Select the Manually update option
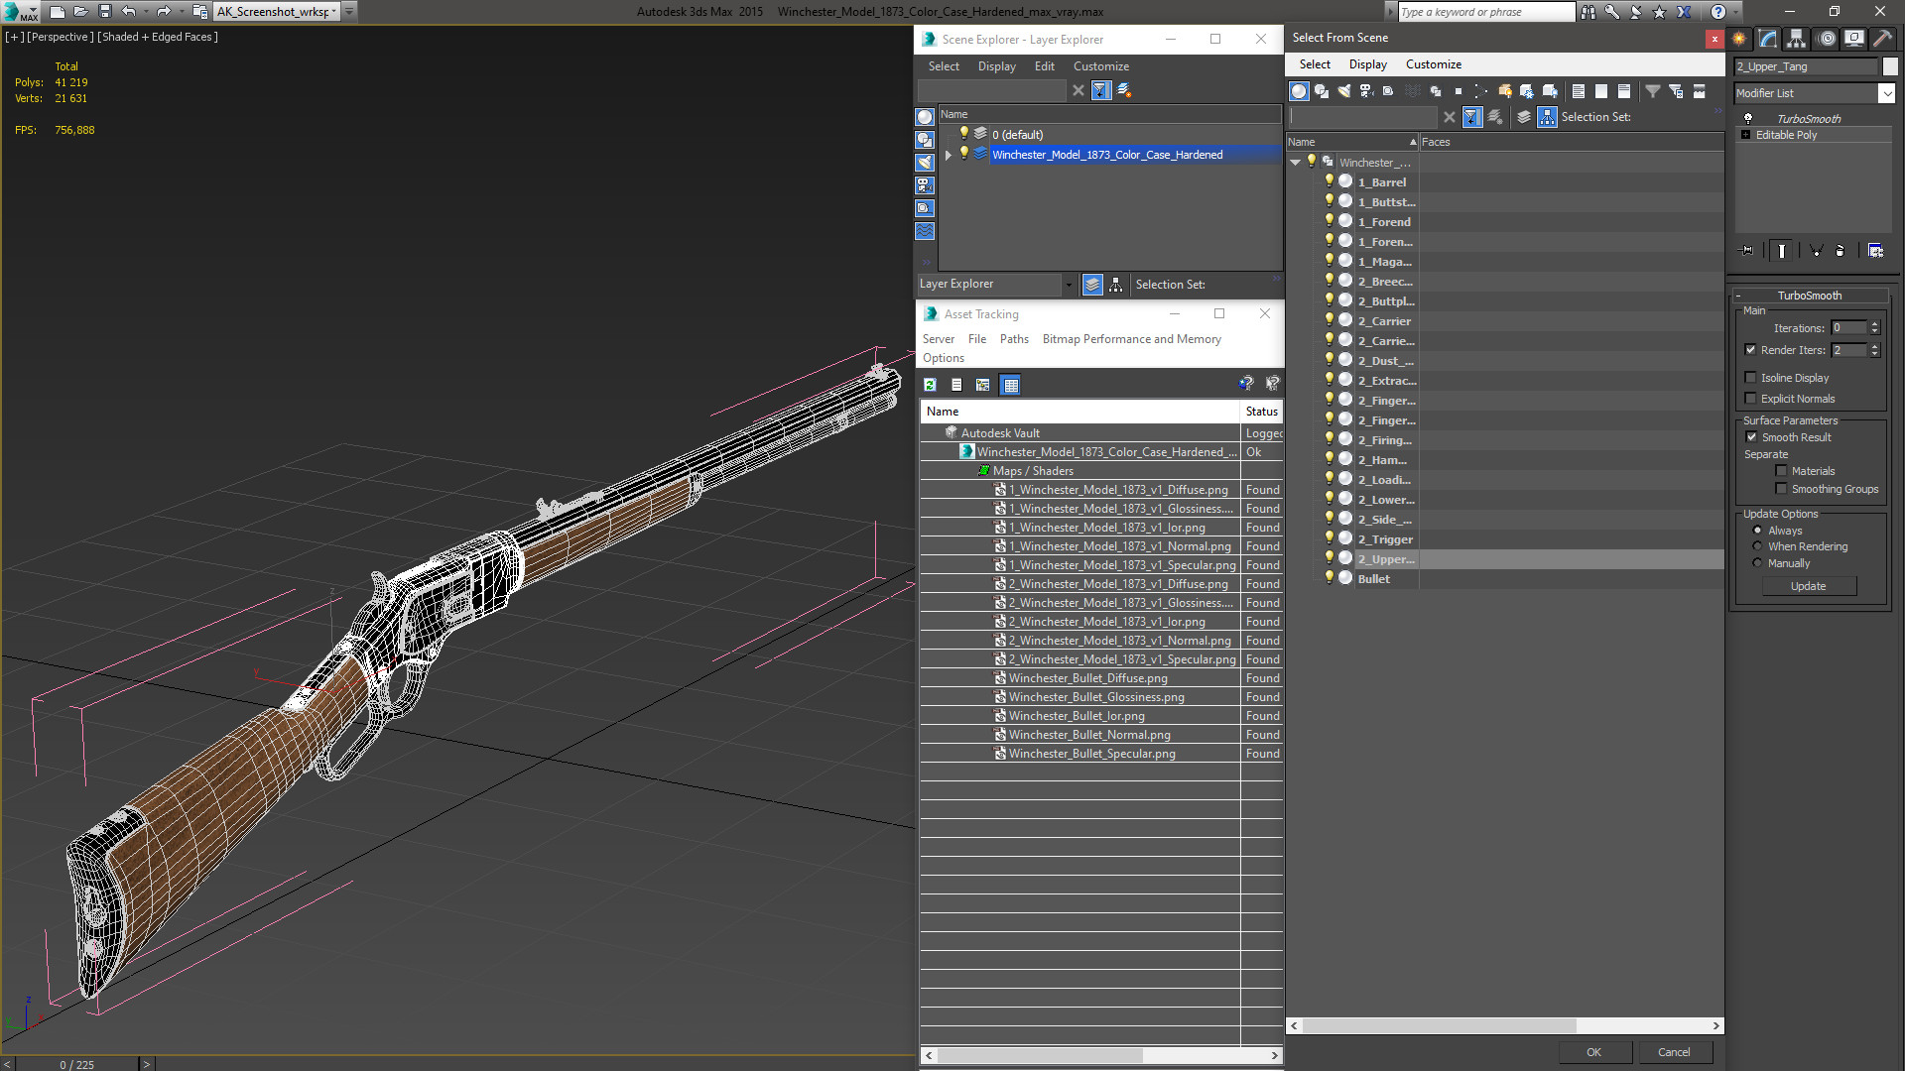Viewport: 1905px width, 1071px height. [1757, 563]
